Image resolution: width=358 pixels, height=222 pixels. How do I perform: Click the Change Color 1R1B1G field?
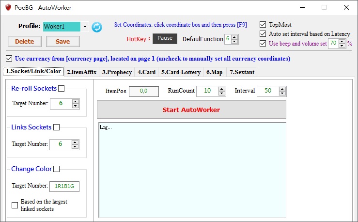pyautogui.click(x=64, y=186)
